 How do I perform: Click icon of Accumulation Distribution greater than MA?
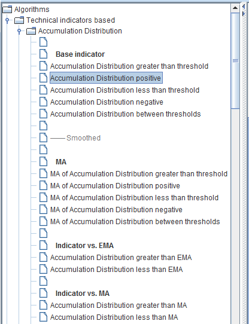click(x=43, y=305)
